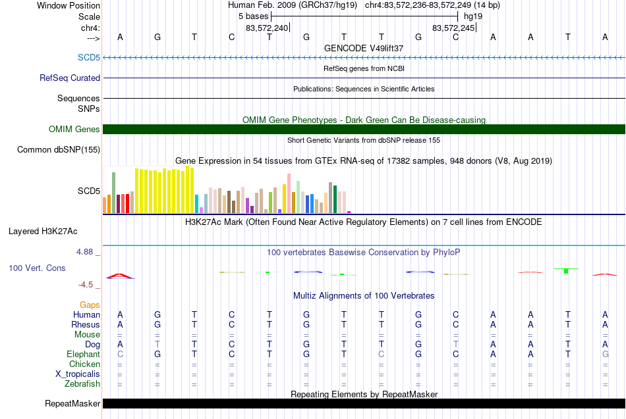Open the Common dbSNP(155) track label

58,149
